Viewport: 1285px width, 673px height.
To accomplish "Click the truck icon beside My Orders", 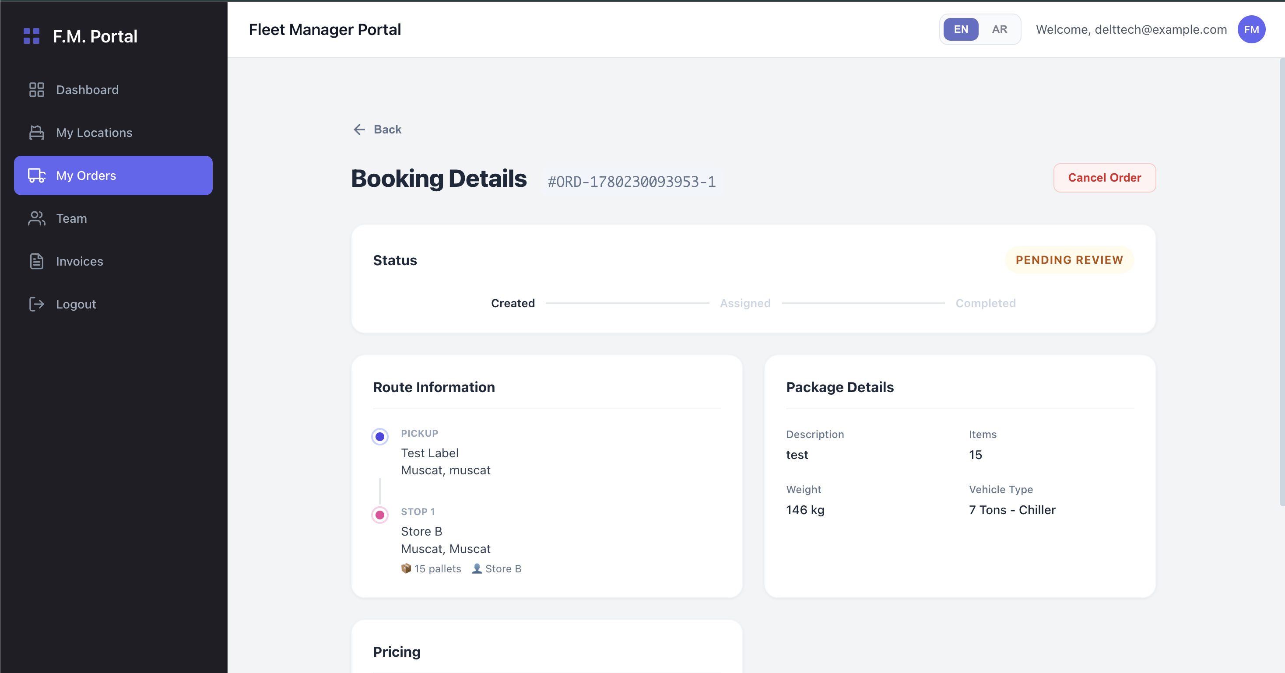I will tap(36, 175).
